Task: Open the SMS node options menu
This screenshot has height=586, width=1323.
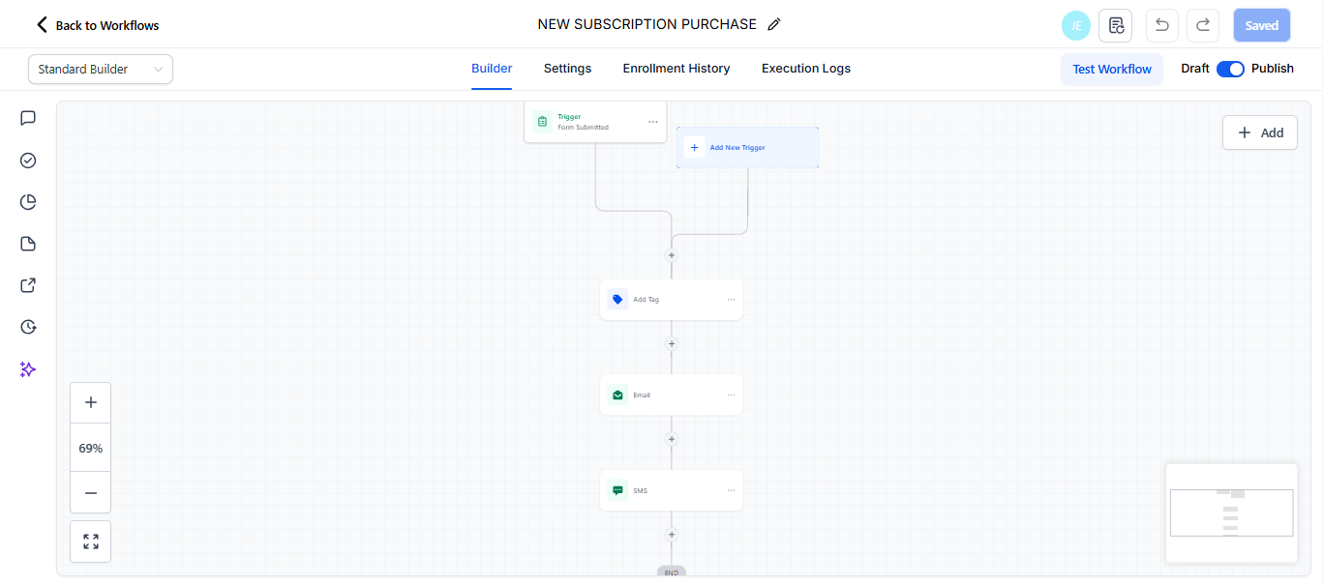Action: [x=732, y=490]
